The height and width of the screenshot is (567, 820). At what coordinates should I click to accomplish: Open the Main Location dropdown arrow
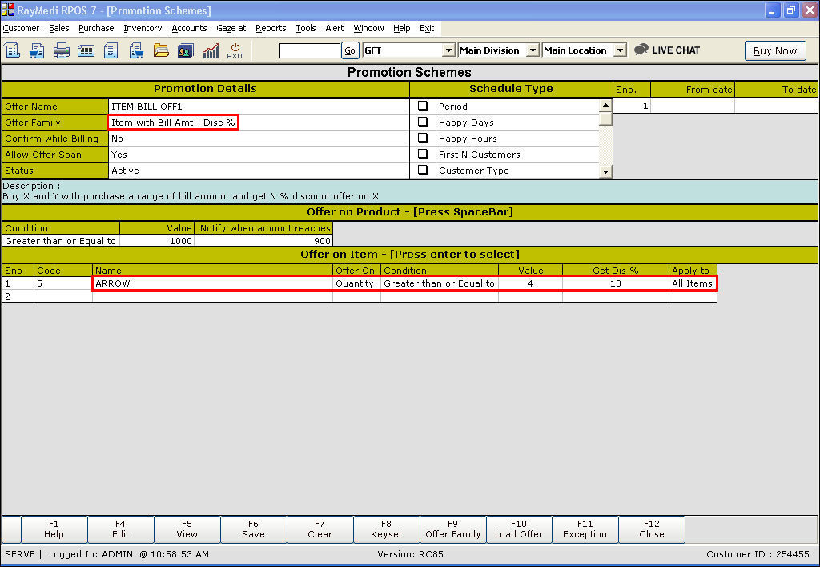point(620,50)
